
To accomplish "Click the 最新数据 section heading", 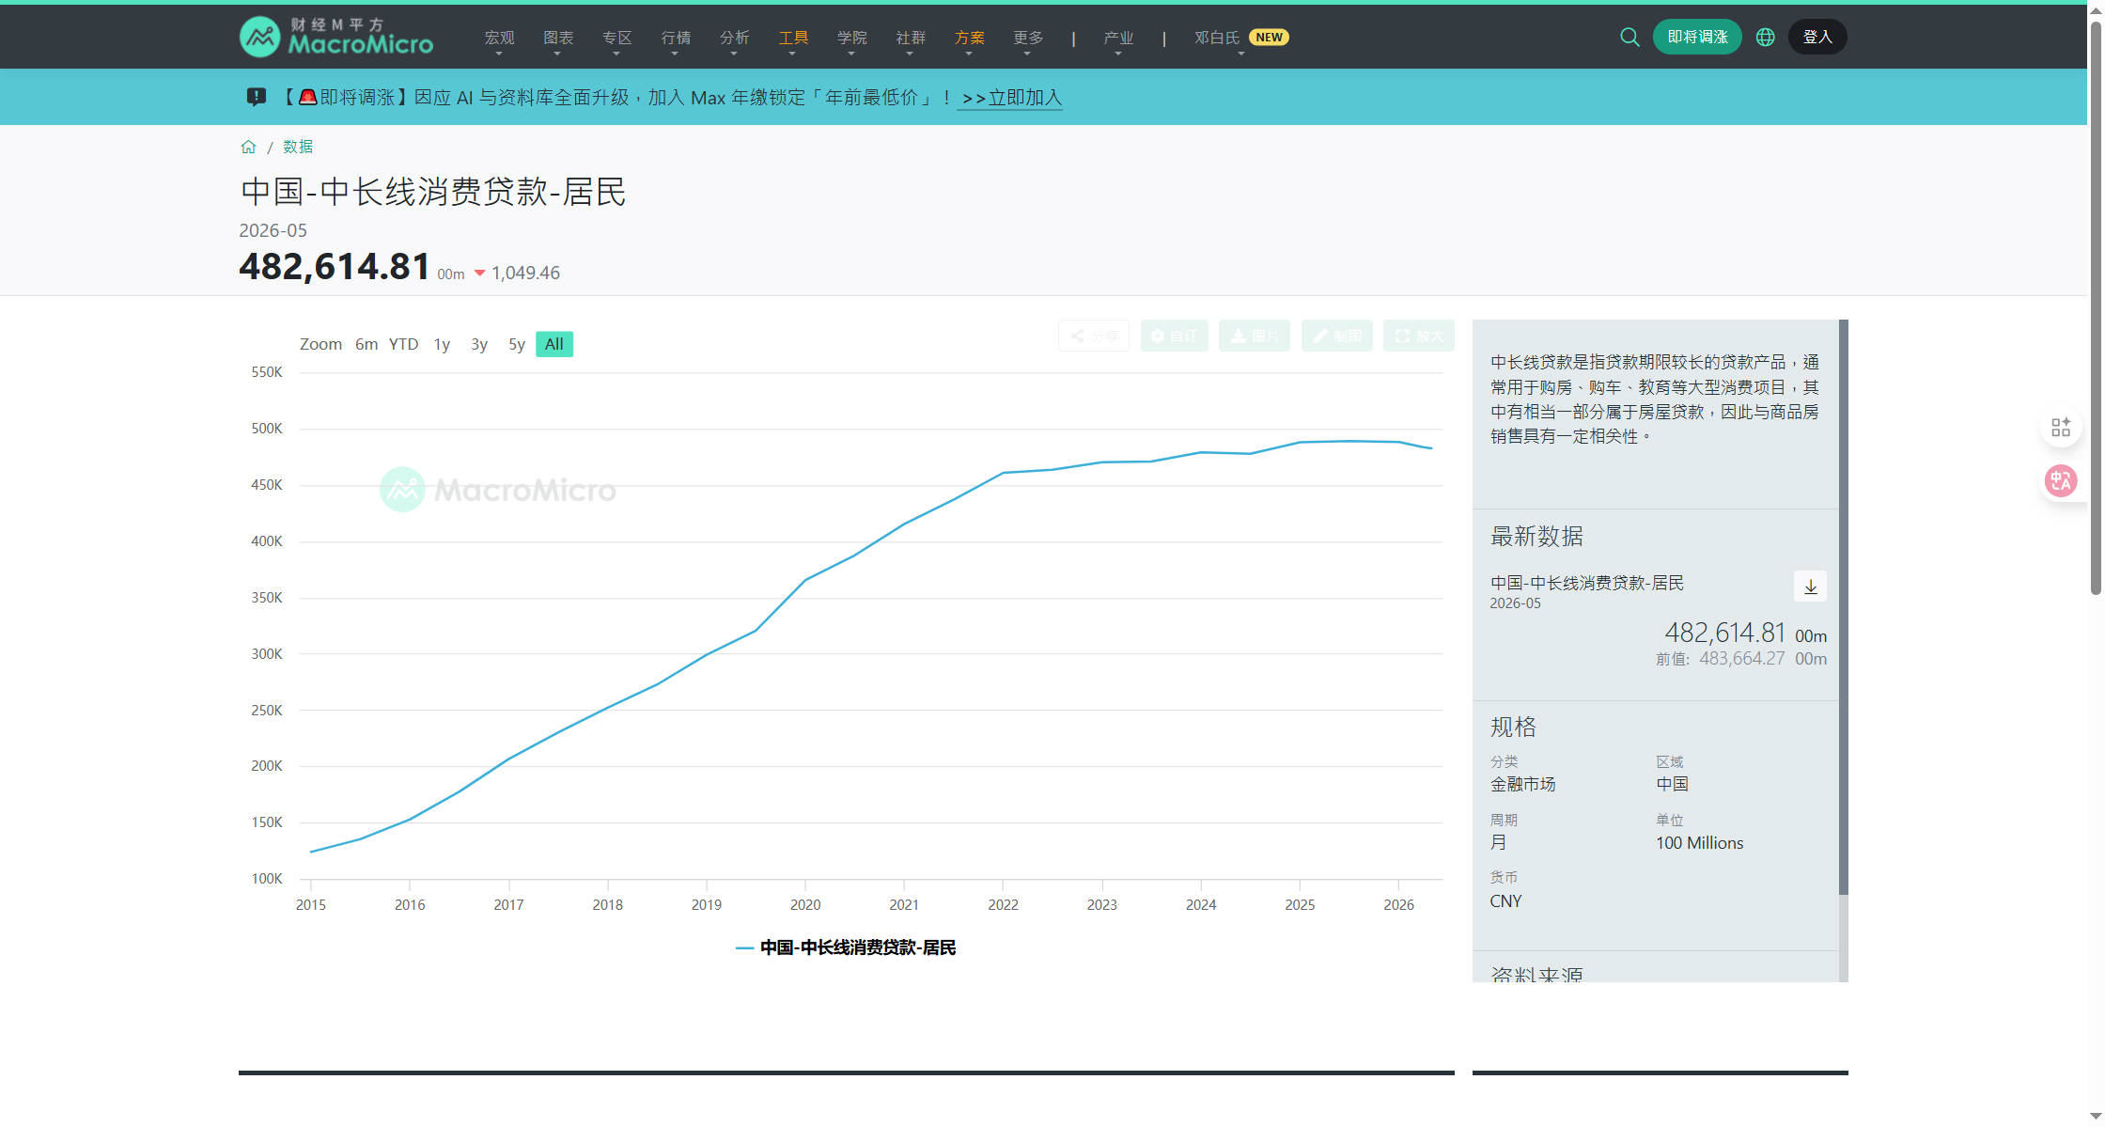I will (x=1536, y=536).
